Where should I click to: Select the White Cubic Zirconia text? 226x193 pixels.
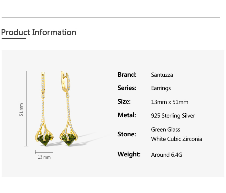point(177,139)
